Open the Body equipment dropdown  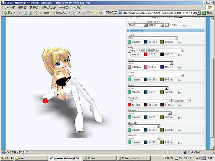[156, 50]
